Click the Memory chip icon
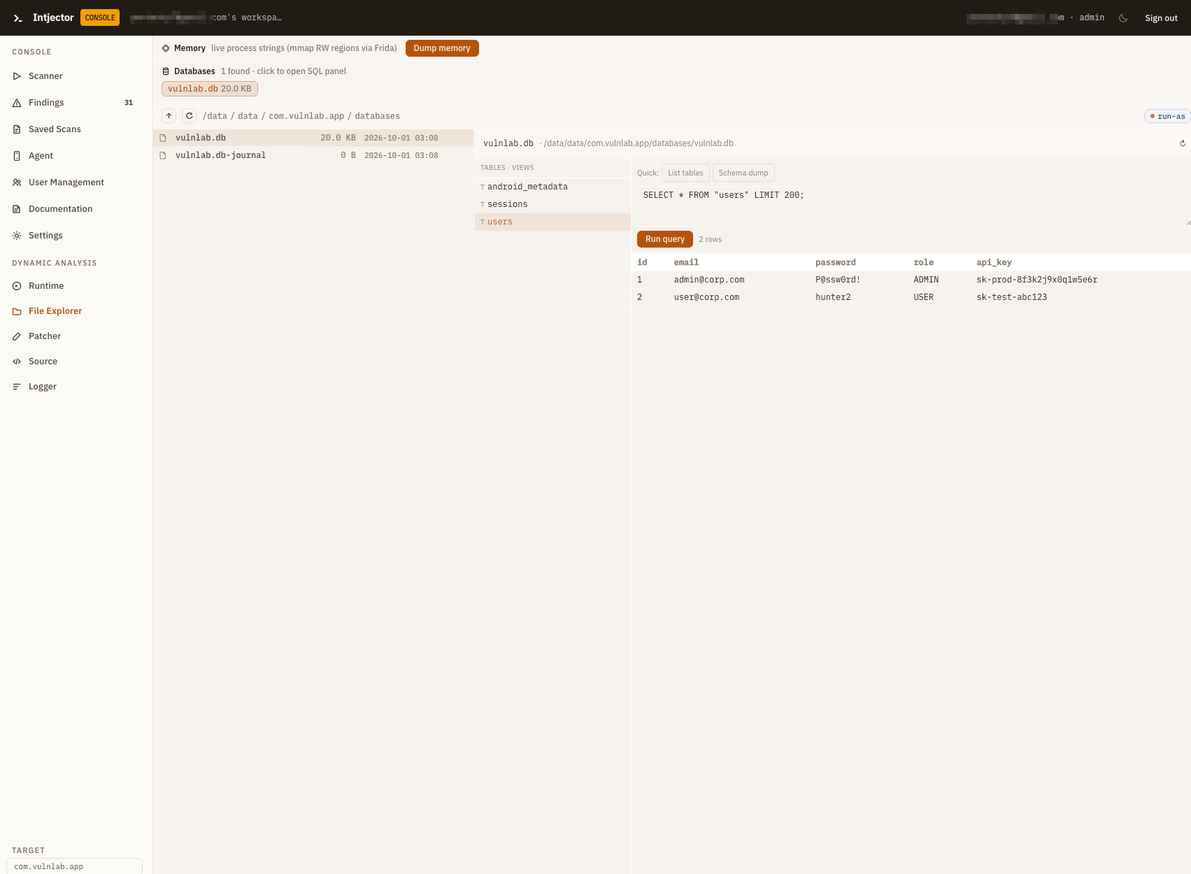Screen dimensions: 1191x874 (x=166, y=48)
